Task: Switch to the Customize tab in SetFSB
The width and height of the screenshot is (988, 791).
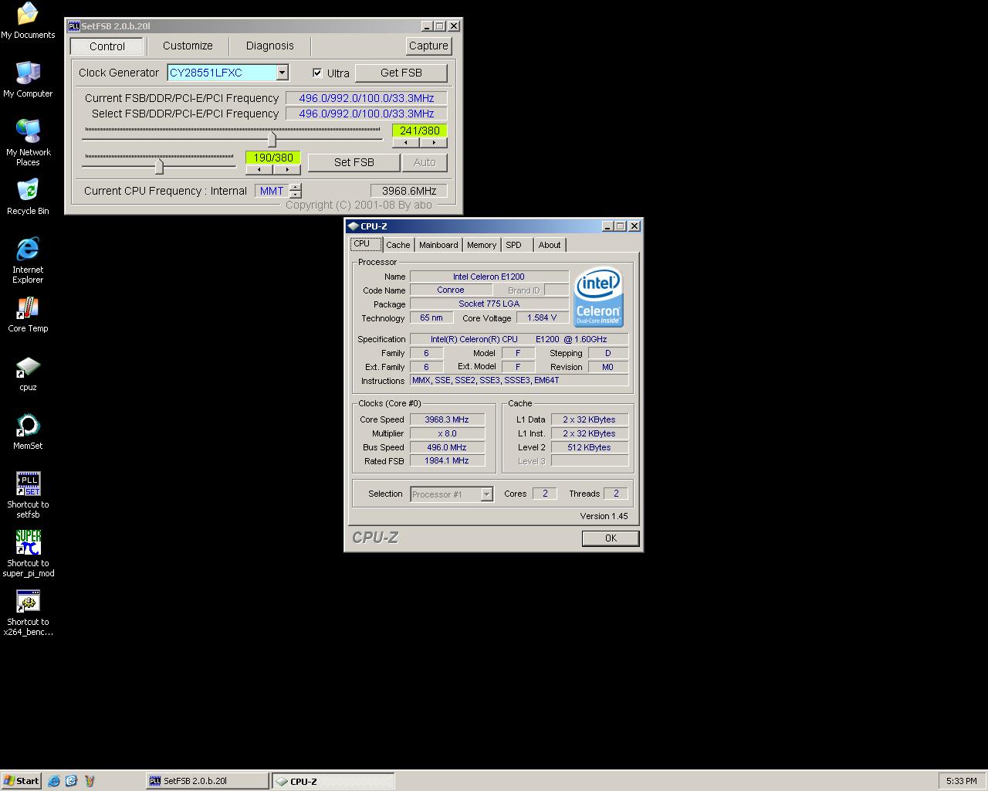Action: tap(188, 46)
